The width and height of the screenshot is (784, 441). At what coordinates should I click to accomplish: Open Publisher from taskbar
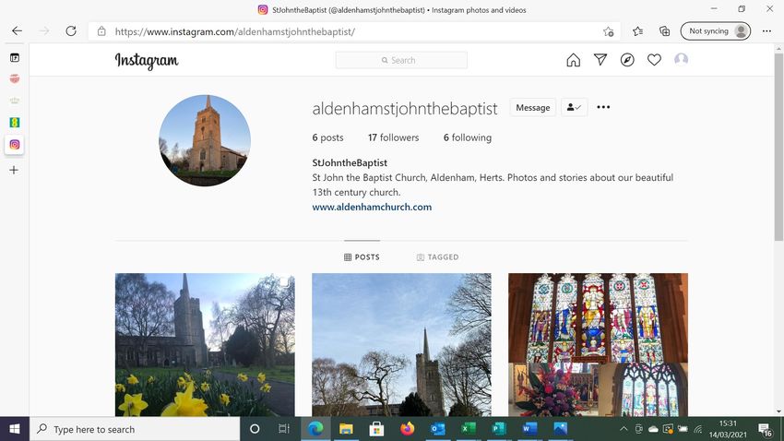coord(499,429)
